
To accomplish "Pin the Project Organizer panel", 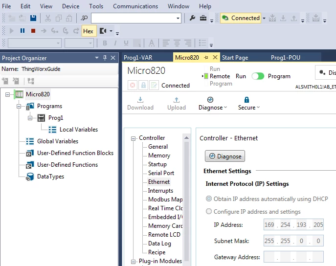I will 105,58.
